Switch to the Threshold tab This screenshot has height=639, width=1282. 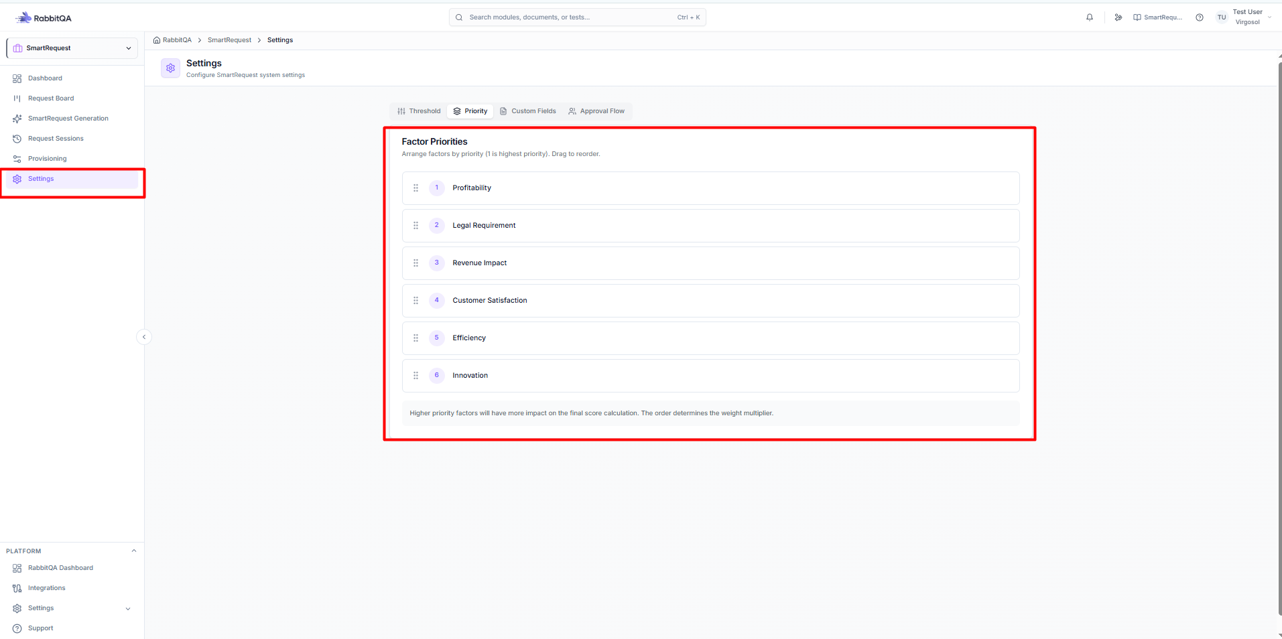pyautogui.click(x=419, y=111)
